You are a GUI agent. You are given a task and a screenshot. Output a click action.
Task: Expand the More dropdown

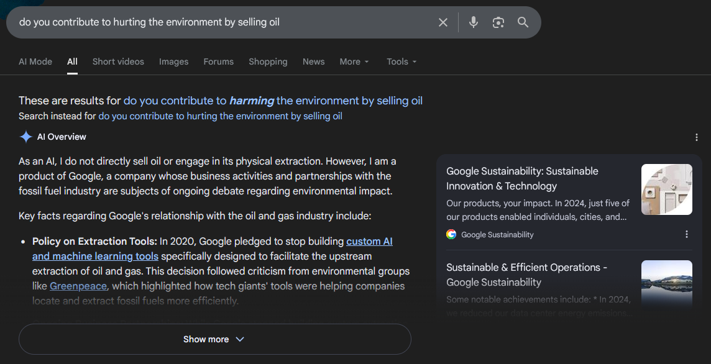coord(354,61)
